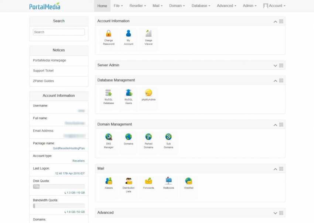Click the grid icon in Advanced header
This screenshot has width=314, height=223.
click(x=281, y=213)
